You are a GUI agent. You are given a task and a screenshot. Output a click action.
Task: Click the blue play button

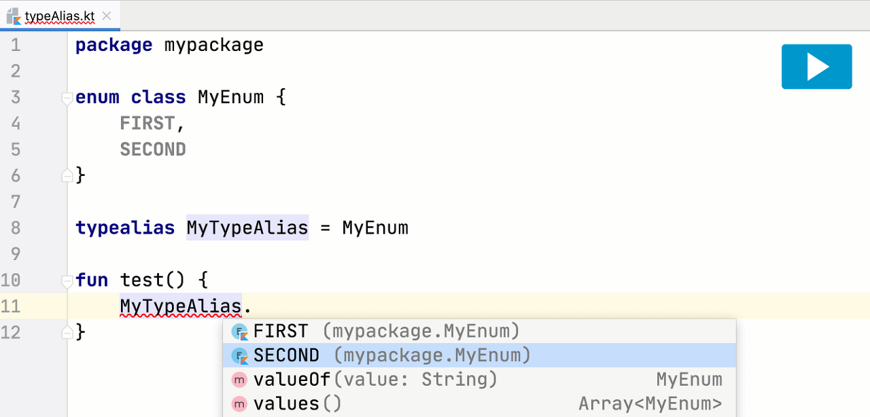[816, 67]
